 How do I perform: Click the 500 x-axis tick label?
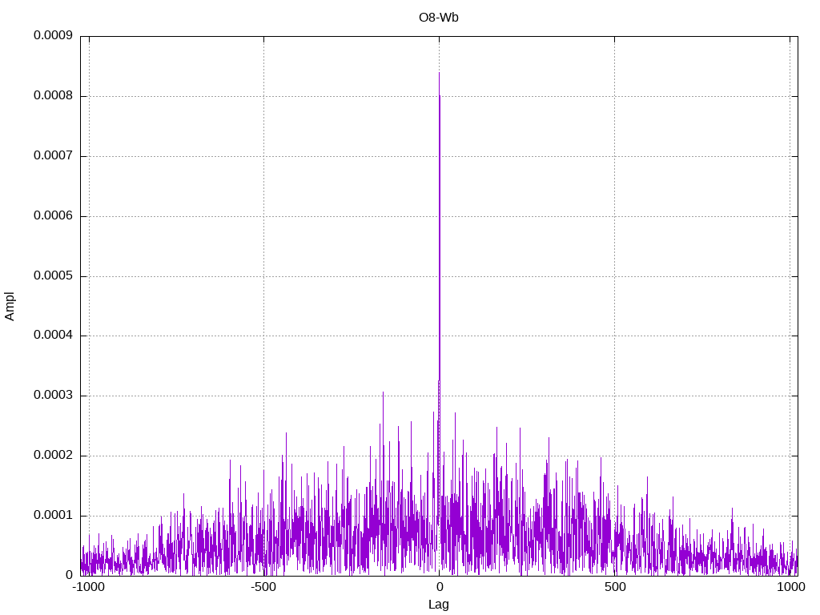[615, 587]
